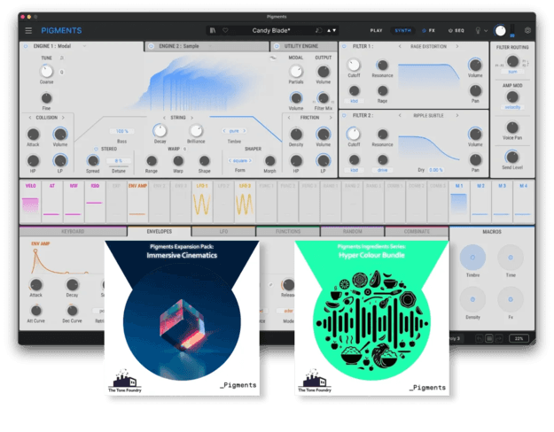Click the Filter Routing knob

coord(512,61)
